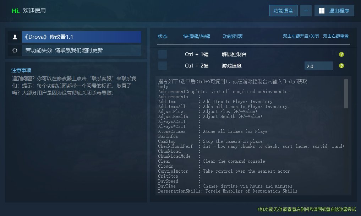Minimize the trainer with the dash button
This screenshot has height=216, width=361.
point(306,11)
